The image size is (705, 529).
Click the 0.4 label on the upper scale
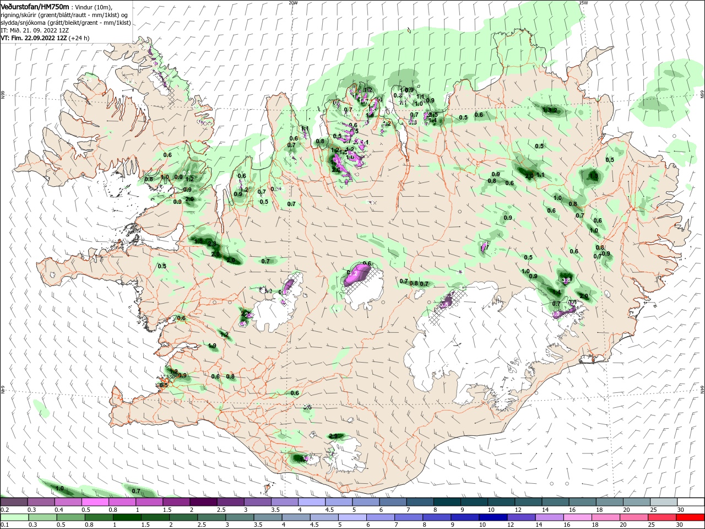tap(58, 510)
